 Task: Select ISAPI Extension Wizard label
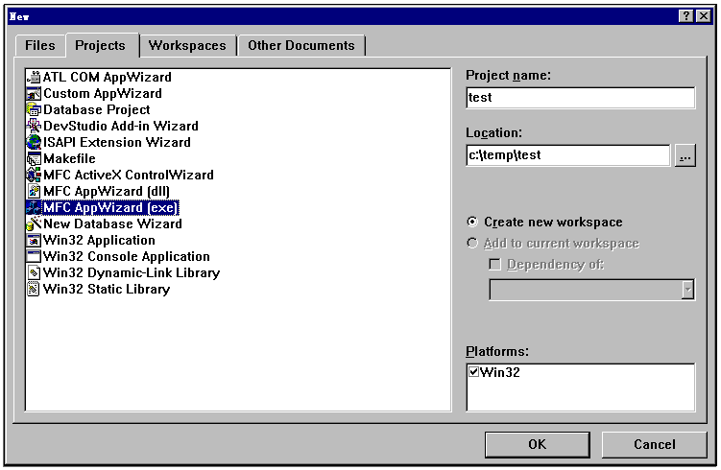pos(117,142)
